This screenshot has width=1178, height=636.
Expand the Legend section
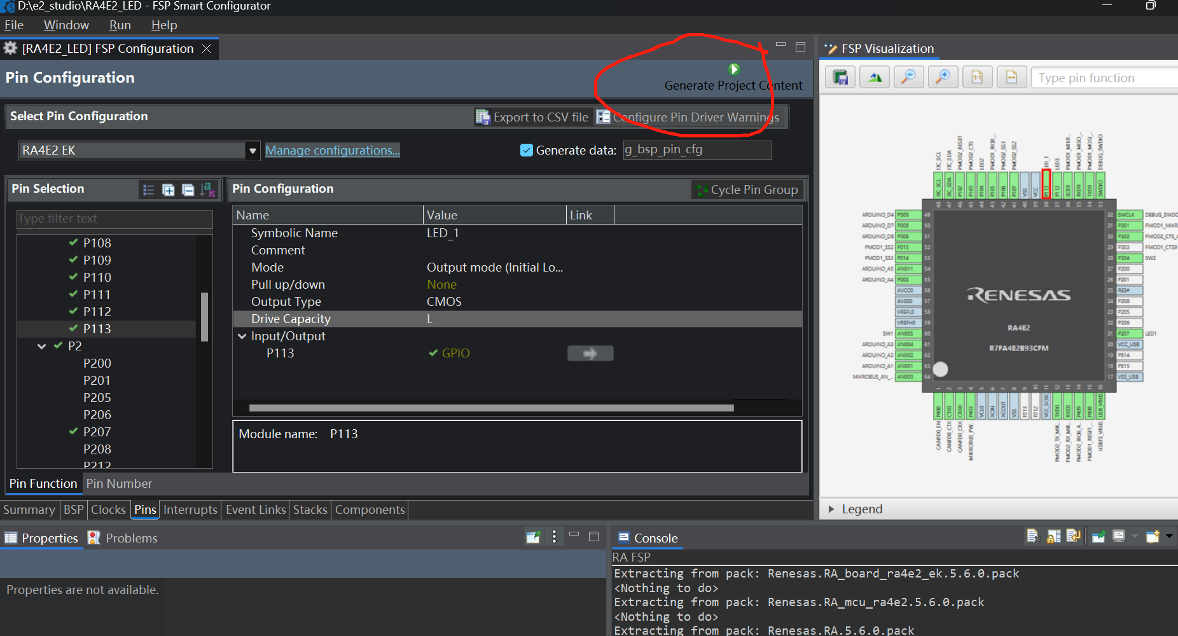click(831, 509)
